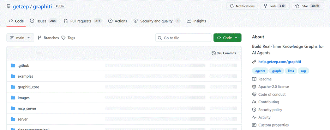Viewport: 330px width, 130px height.
Task: Click the Insights graph icon
Action: coord(189,21)
